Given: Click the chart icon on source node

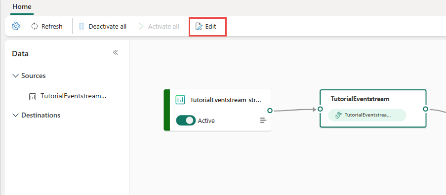Looking at the screenshot, I should 180,100.
